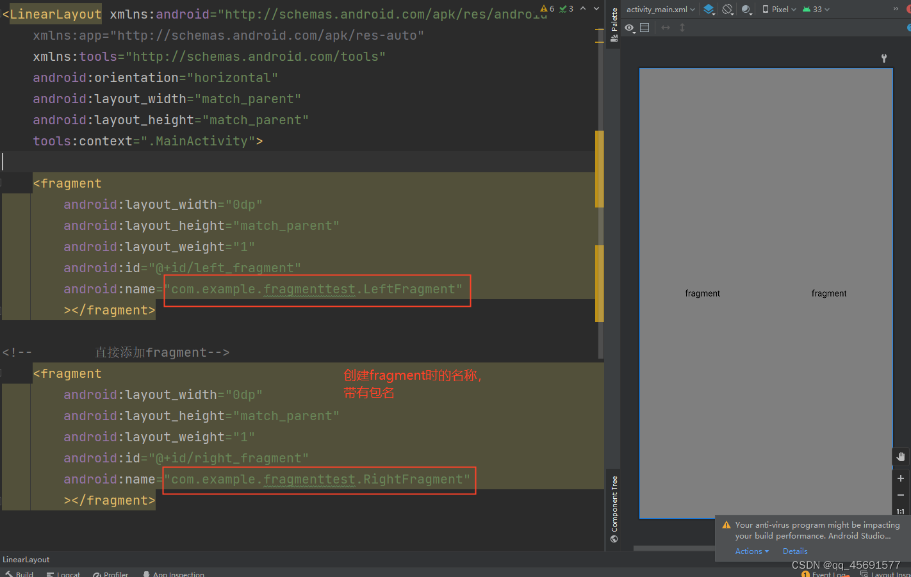Viewport: 911px width, 577px height.
Task: Click the expand horizontally arrow icon
Action: [666, 28]
